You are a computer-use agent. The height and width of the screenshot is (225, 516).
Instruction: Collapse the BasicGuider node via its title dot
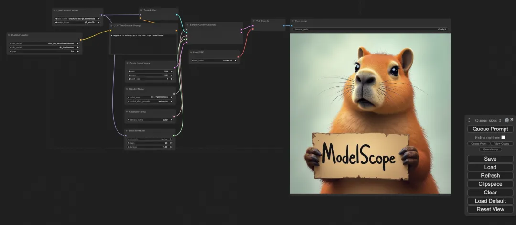coord(141,10)
